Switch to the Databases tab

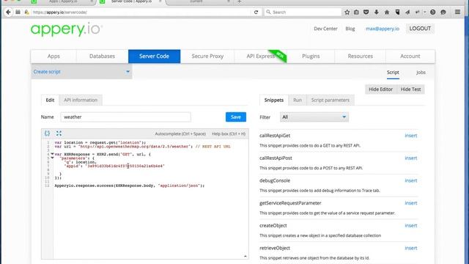[x=102, y=56]
